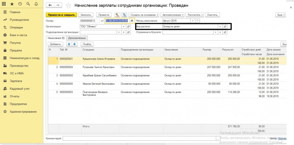Click Записать button

[86, 15]
